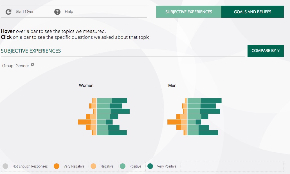Click the Help text link
The height and width of the screenshot is (174, 290).
click(69, 12)
